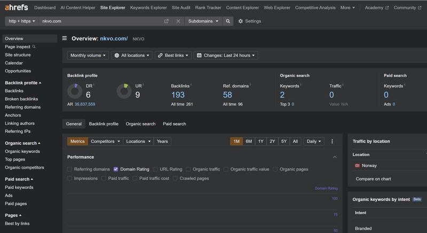The image size is (427, 233).
Task: Collapse Organic search sidebar section
Action: click(x=22, y=143)
